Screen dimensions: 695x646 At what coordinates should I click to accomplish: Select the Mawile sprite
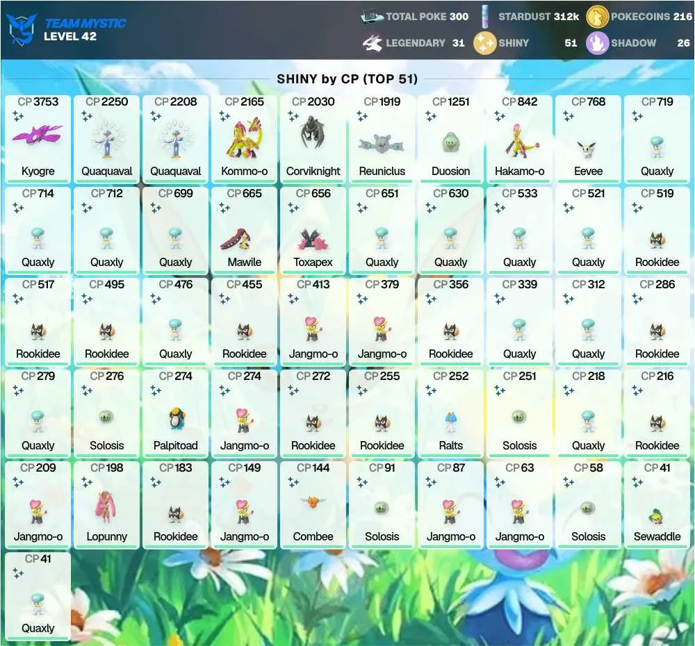(x=236, y=239)
